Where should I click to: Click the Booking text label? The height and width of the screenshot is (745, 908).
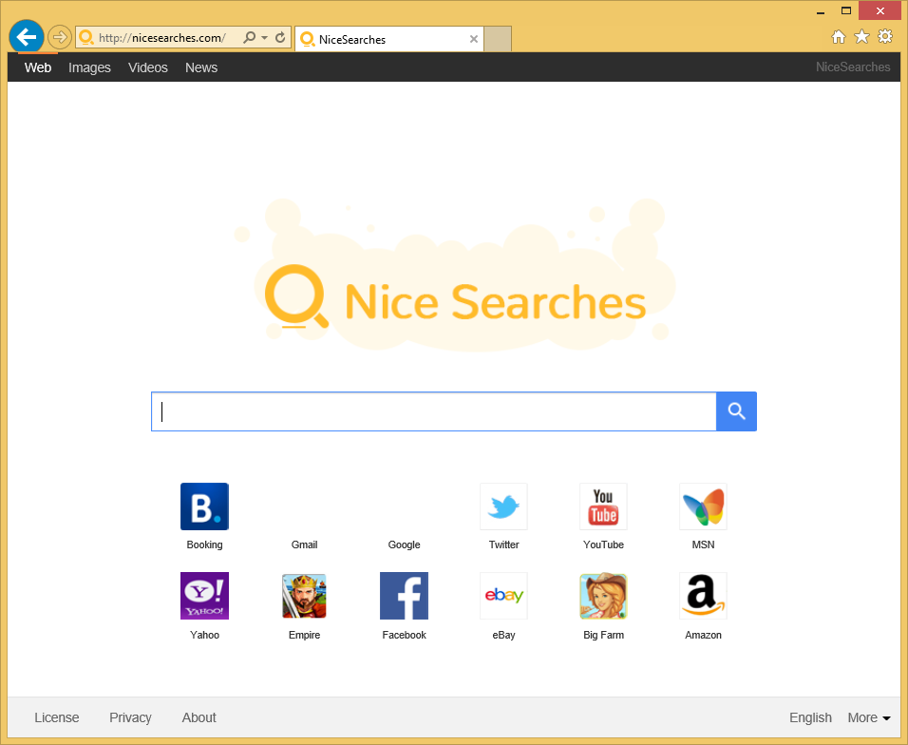(204, 544)
